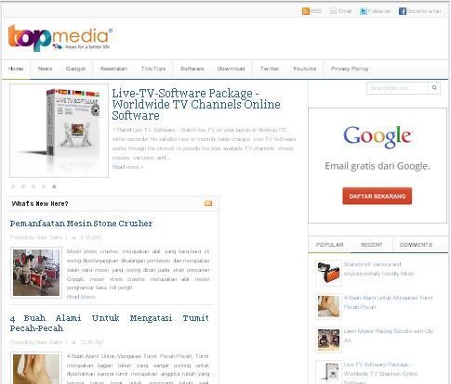Image resolution: width=451 pixels, height=384 pixels.
Task: Click the software box thumbnail in Popular list
Action: (328, 372)
